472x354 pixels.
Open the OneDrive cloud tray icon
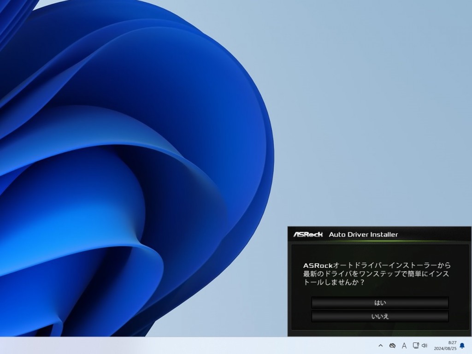[x=392, y=345]
